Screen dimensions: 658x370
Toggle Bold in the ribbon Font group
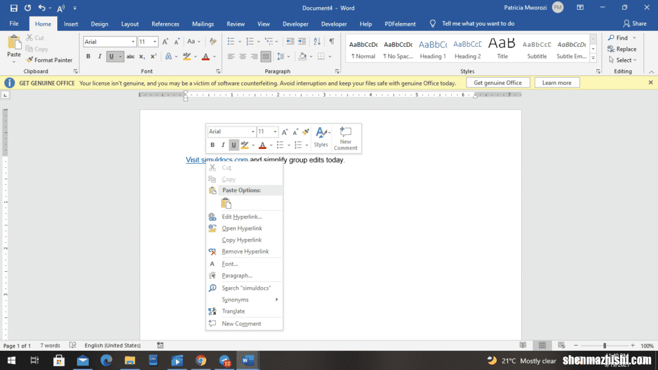pyautogui.click(x=88, y=57)
